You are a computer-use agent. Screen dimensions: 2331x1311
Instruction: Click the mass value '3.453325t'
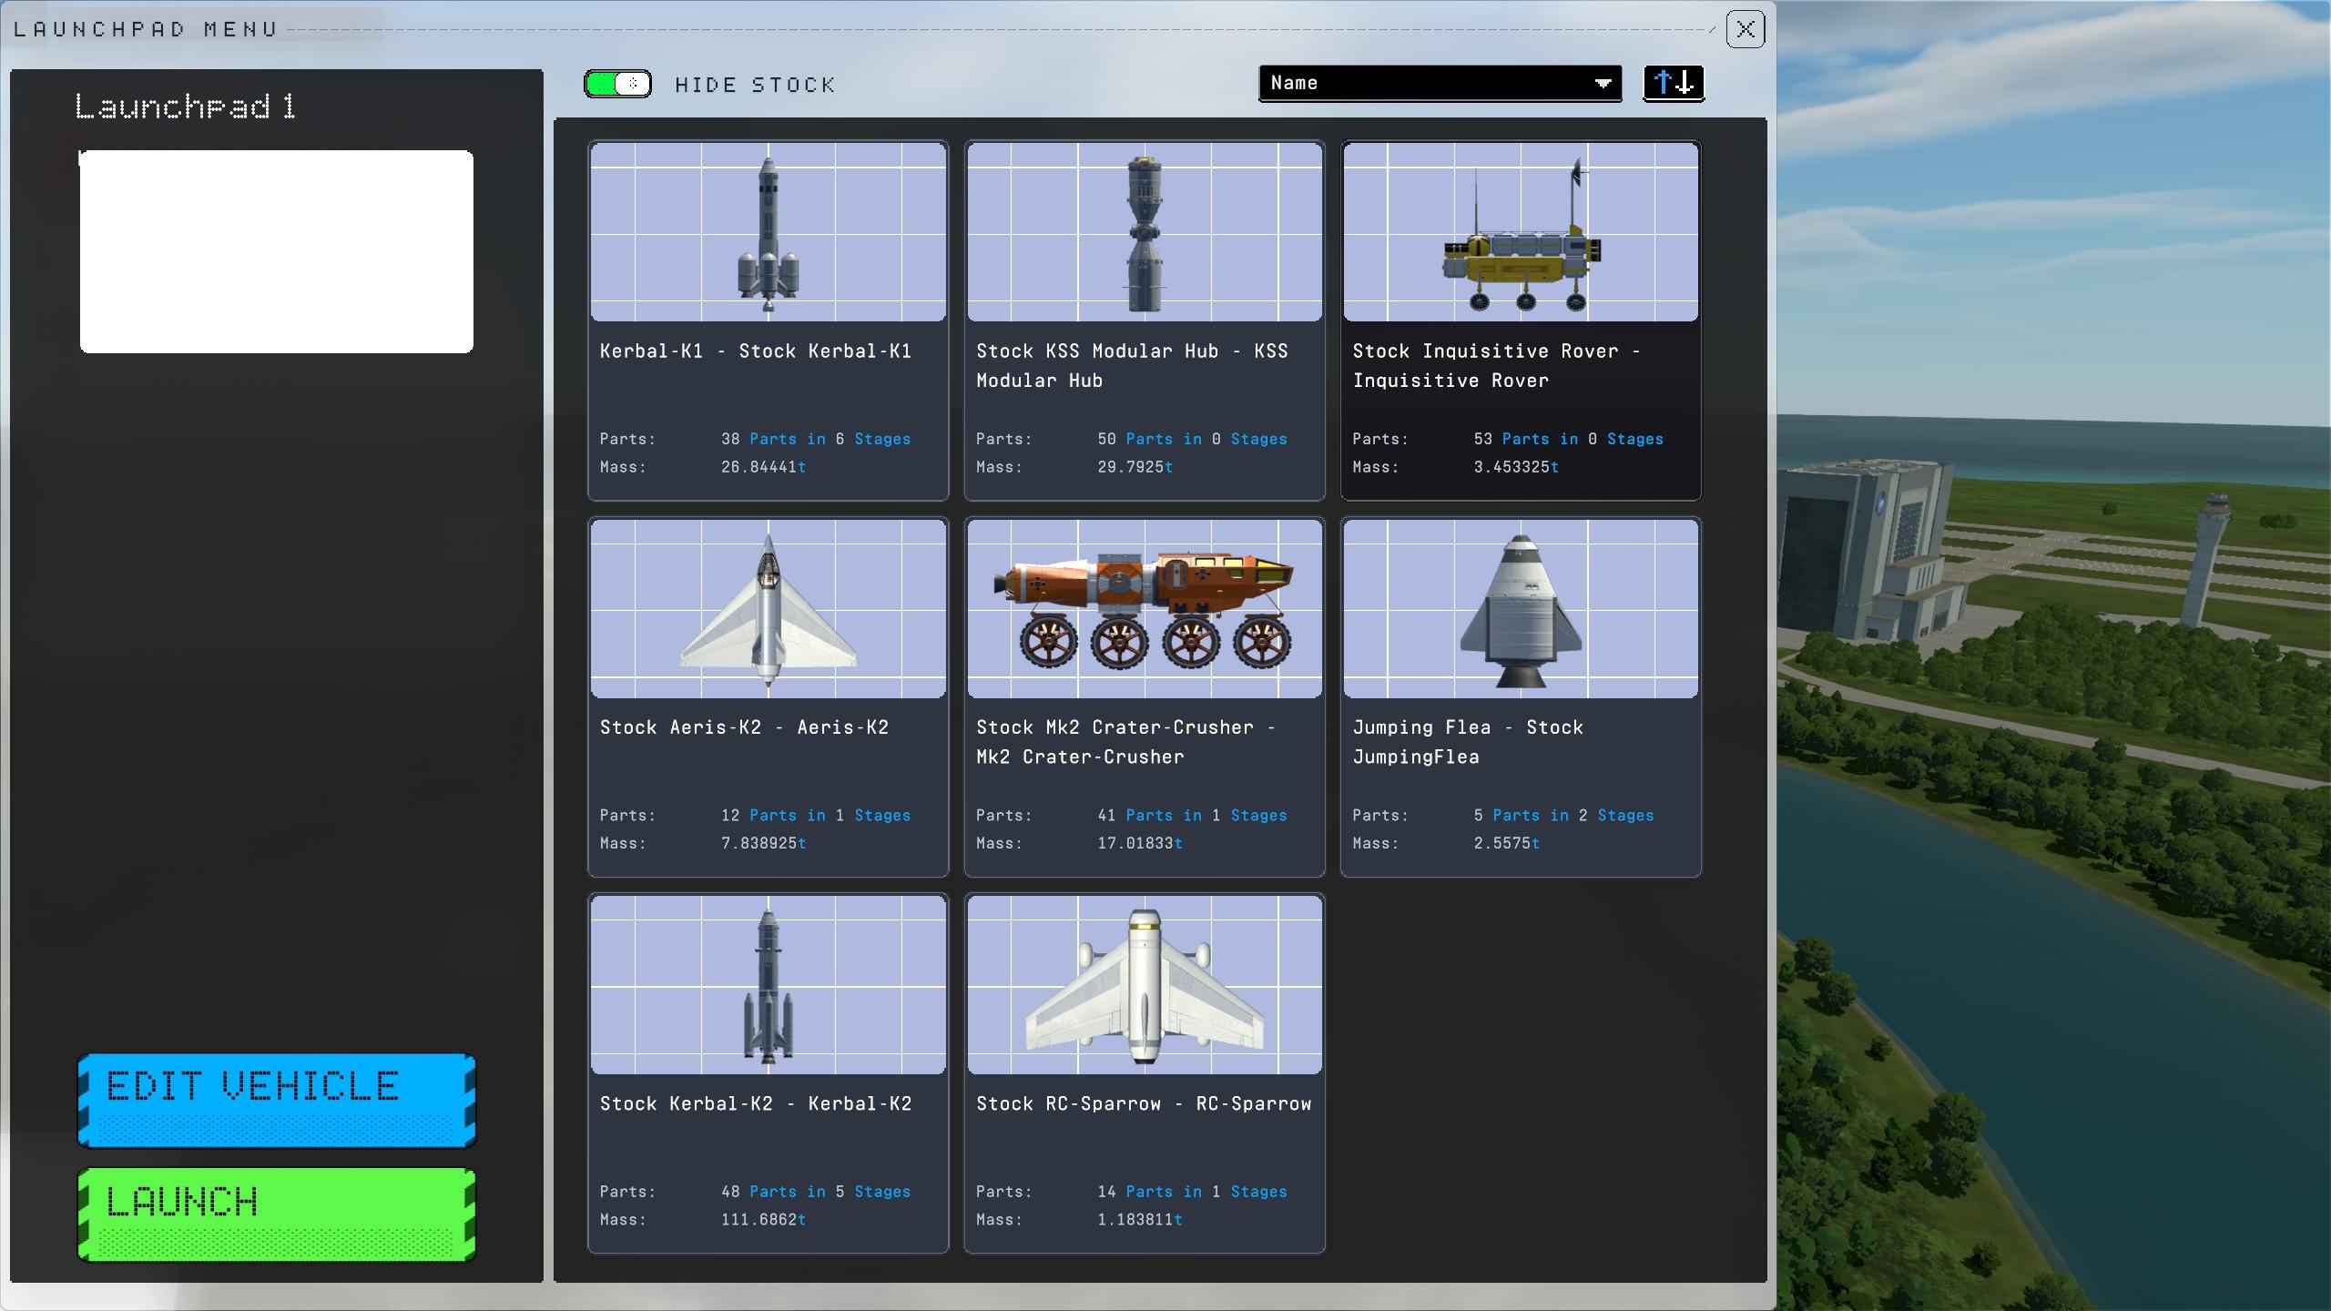click(1516, 467)
